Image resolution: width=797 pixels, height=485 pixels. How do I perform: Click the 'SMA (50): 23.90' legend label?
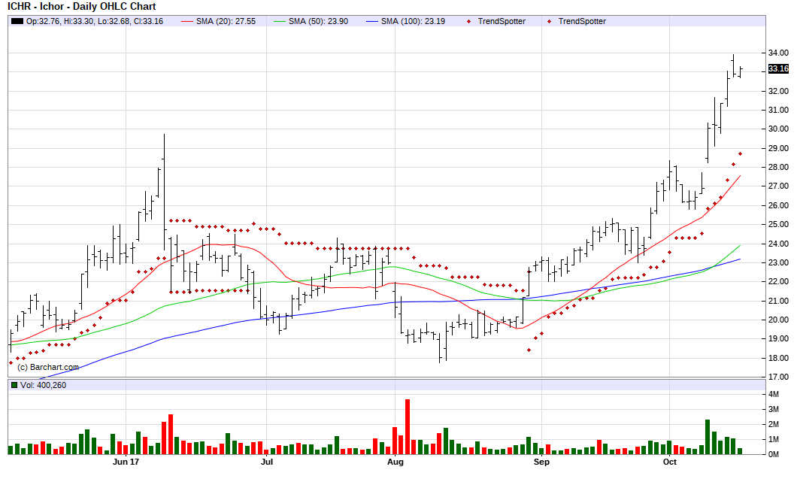pyautogui.click(x=318, y=21)
